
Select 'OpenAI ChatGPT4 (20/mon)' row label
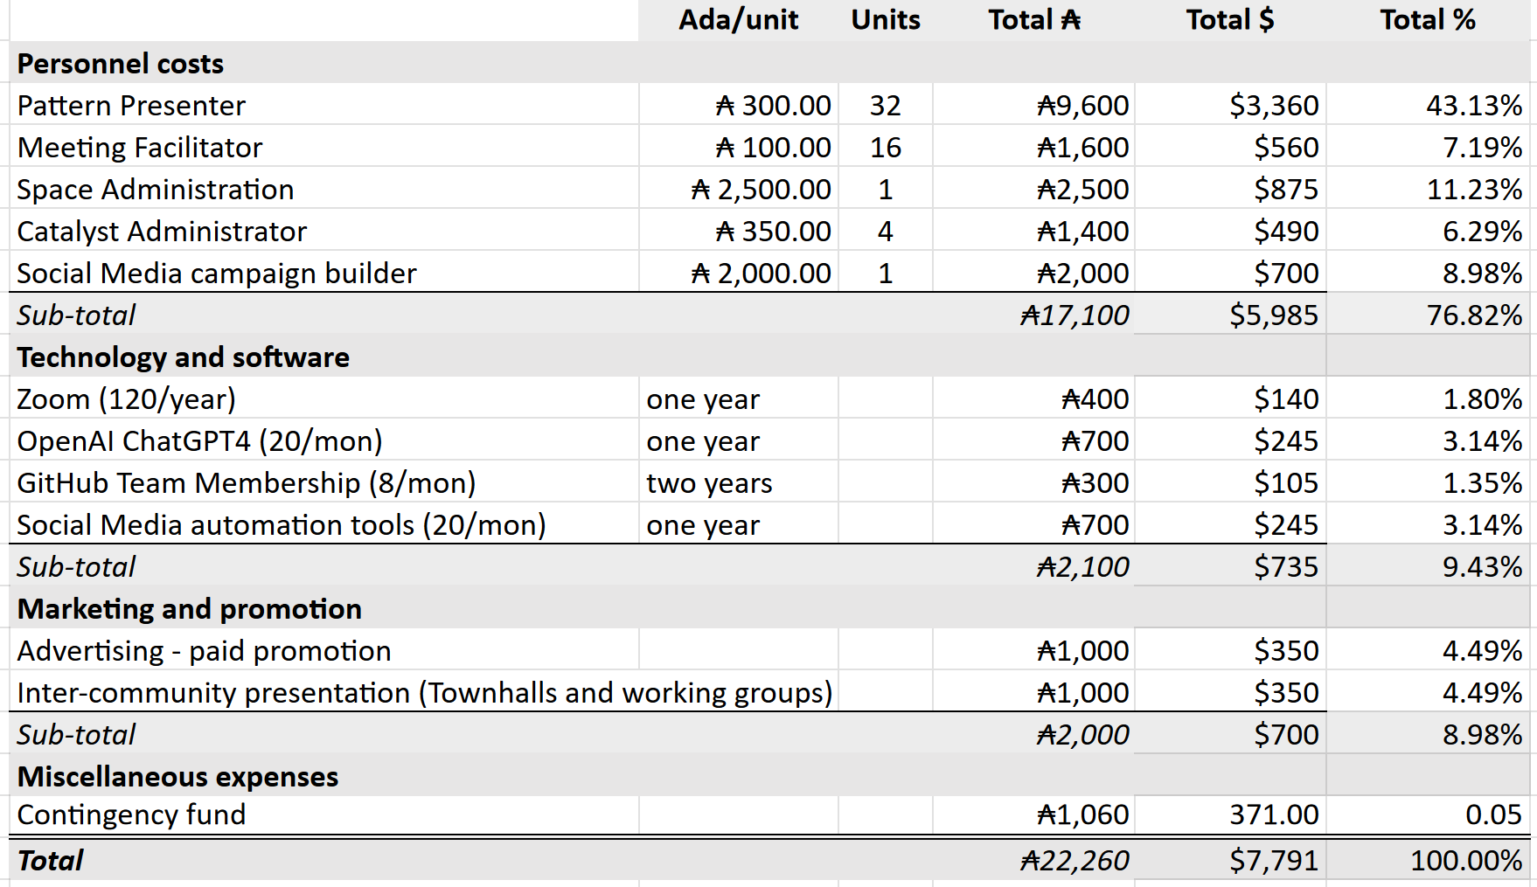200,440
